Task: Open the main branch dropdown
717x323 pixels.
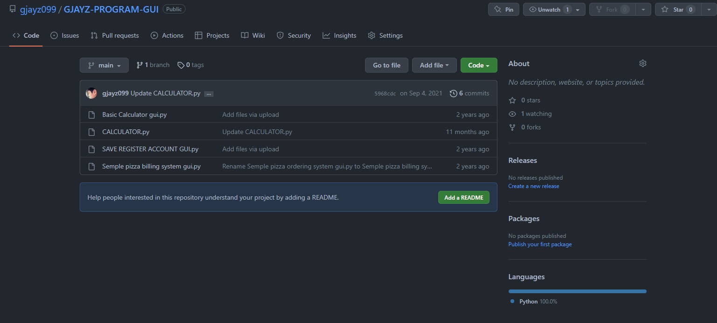Action: pos(104,65)
